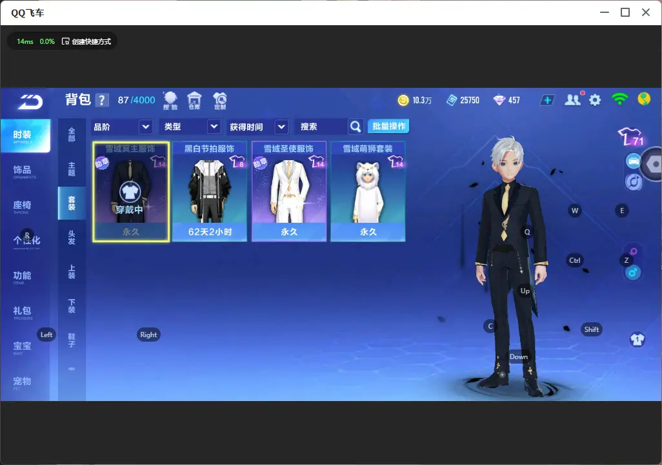Click the white shirt icon at bottom right

pos(637,340)
